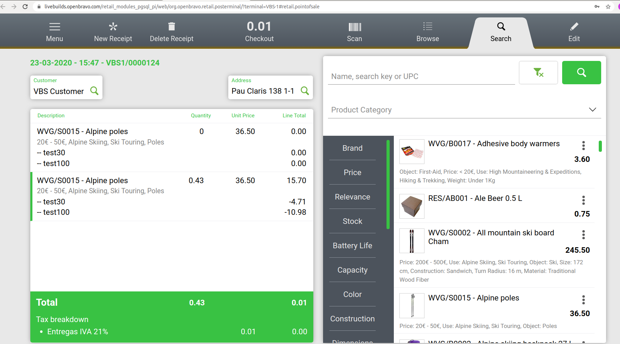
Task: Open the Pau Claris 138 1-1 address
Action: pyautogui.click(x=270, y=87)
